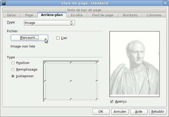Confirm with the OK button
This screenshot has width=169, height=117.
pos(101,112)
